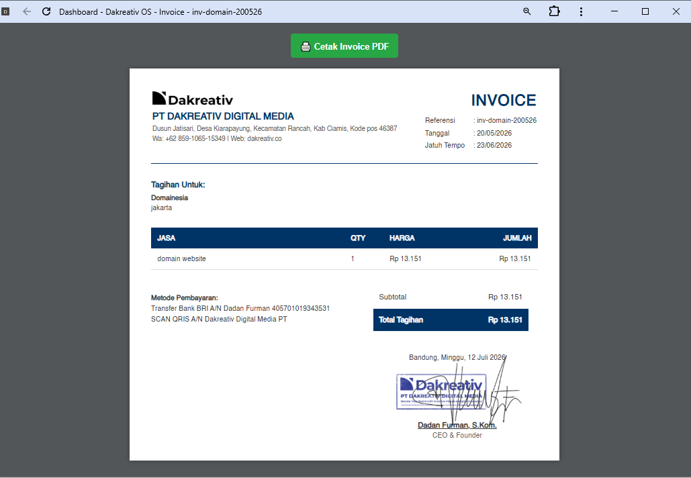The height and width of the screenshot is (478, 691).
Task: Click the Total Tagihan label
Action: click(401, 320)
